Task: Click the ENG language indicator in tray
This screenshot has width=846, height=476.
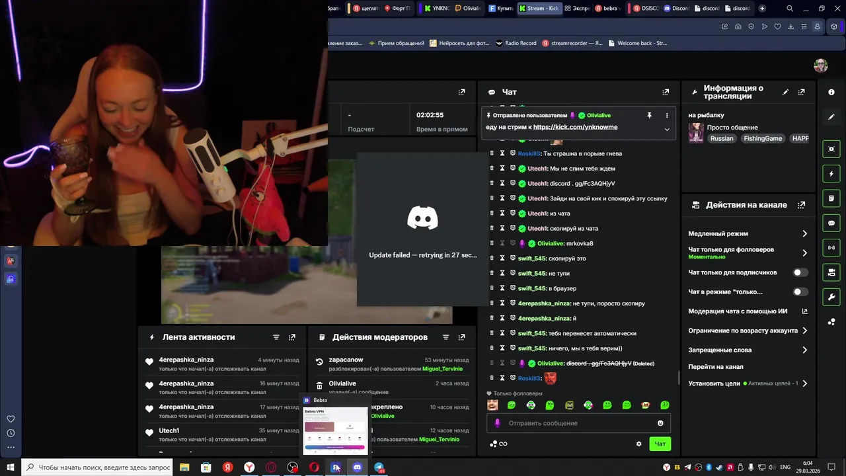Action: pyautogui.click(x=785, y=467)
